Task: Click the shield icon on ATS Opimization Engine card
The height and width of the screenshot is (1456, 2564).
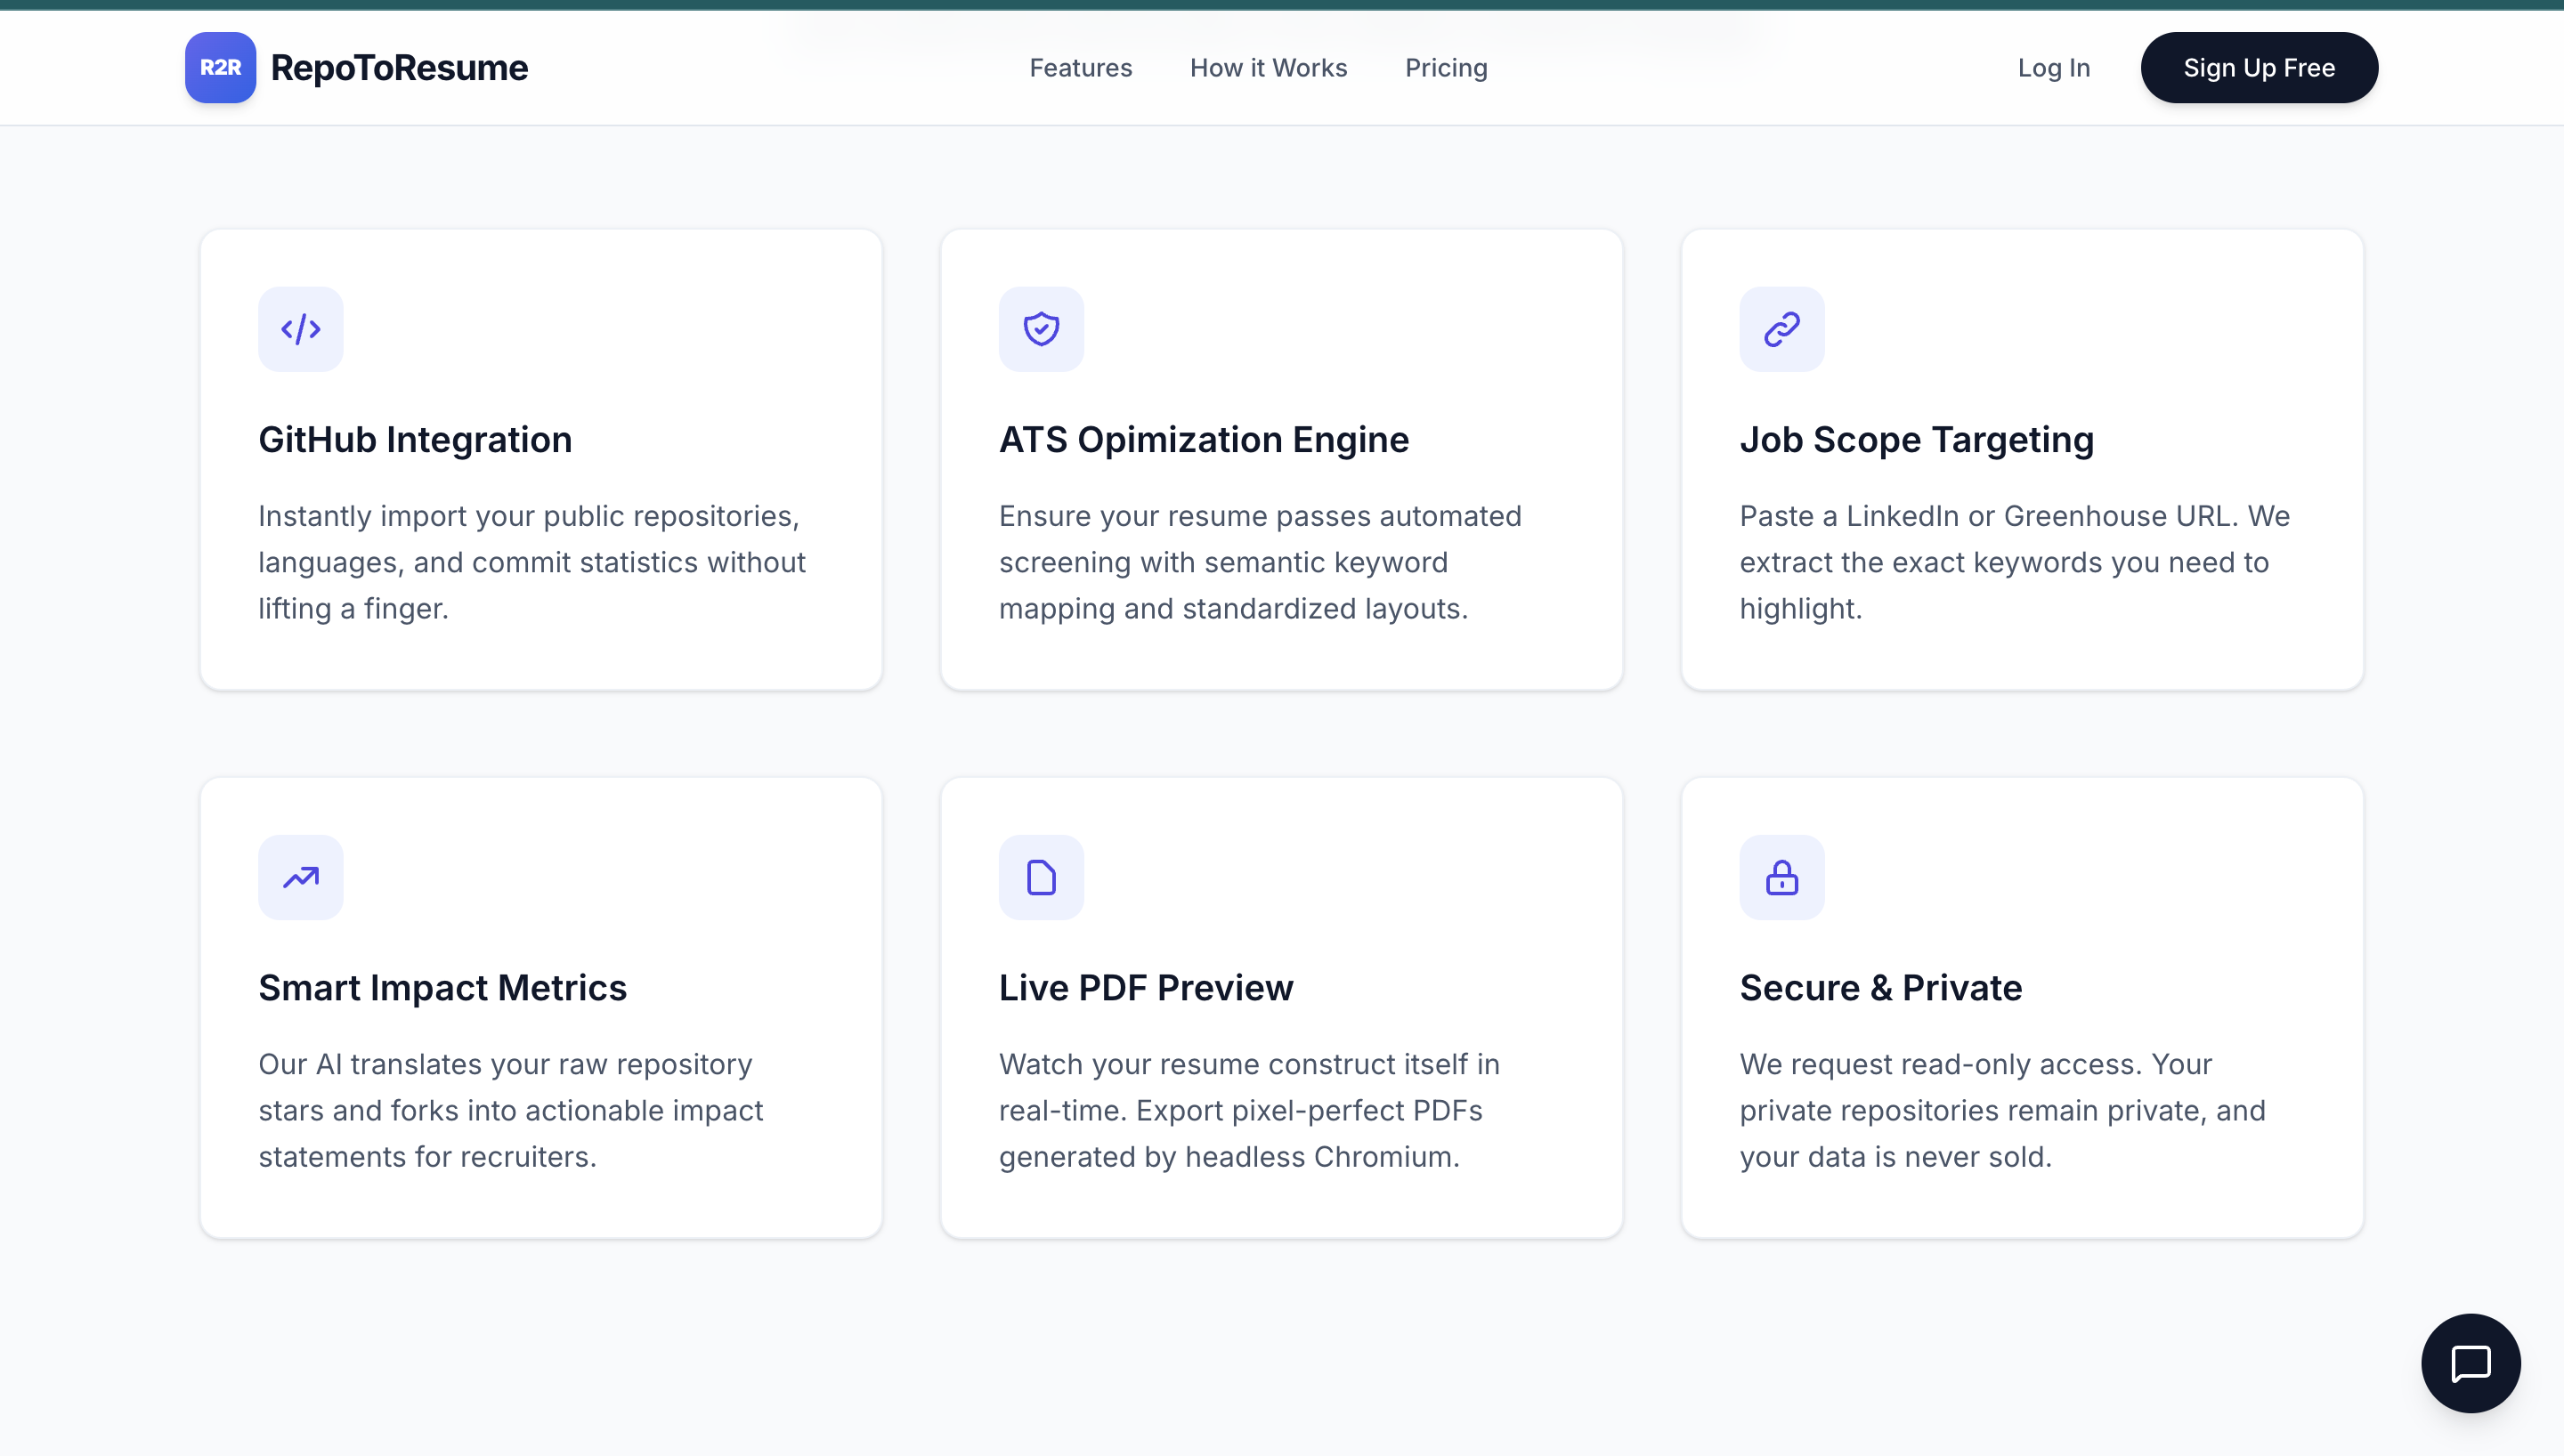Action: pos(1041,329)
